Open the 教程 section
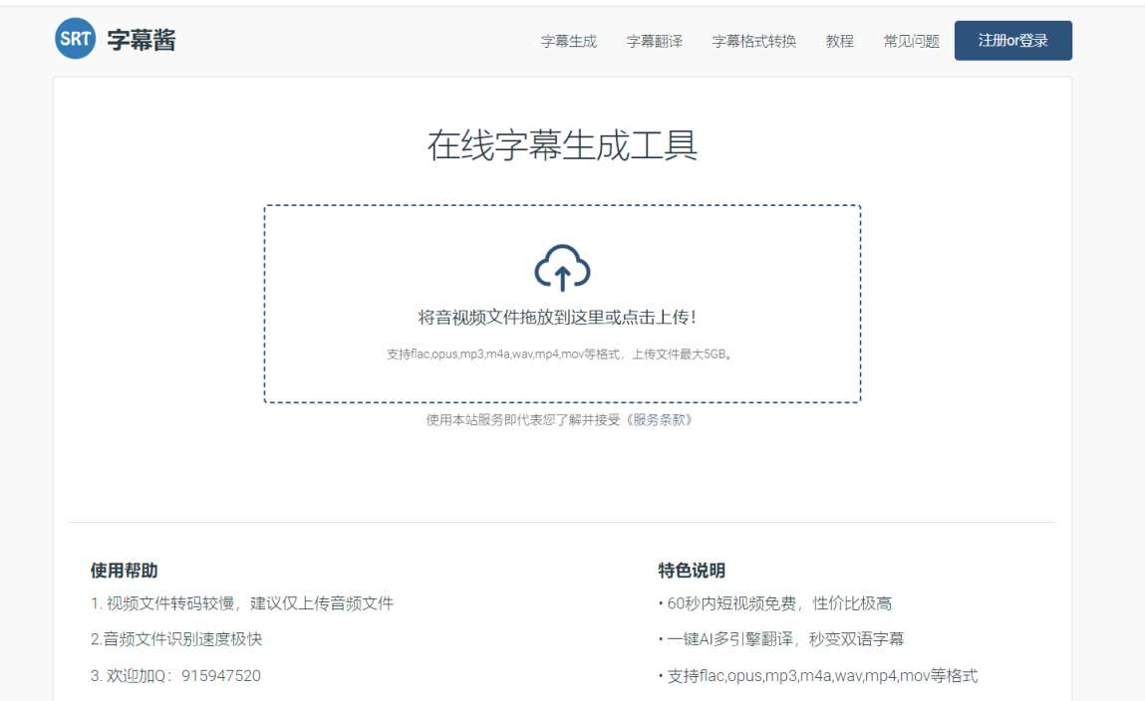This screenshot has height=701, width=1145. [838, 41]
